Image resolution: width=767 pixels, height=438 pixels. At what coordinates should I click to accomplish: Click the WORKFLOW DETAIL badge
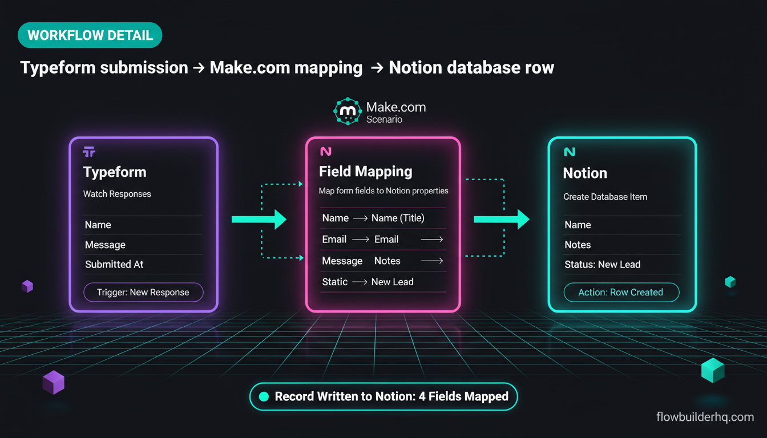click(90, 35)
